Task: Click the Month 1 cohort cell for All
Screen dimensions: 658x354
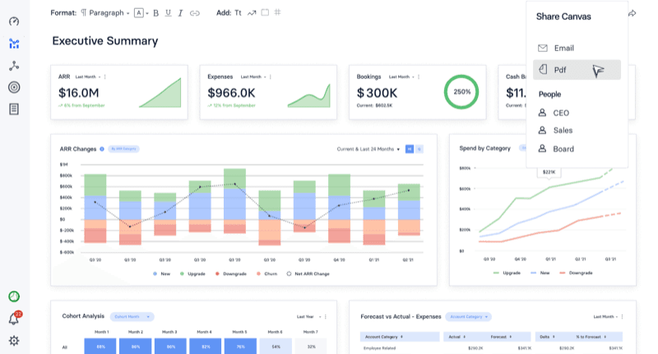Action: pyautogui.click(x=100, y=348)
